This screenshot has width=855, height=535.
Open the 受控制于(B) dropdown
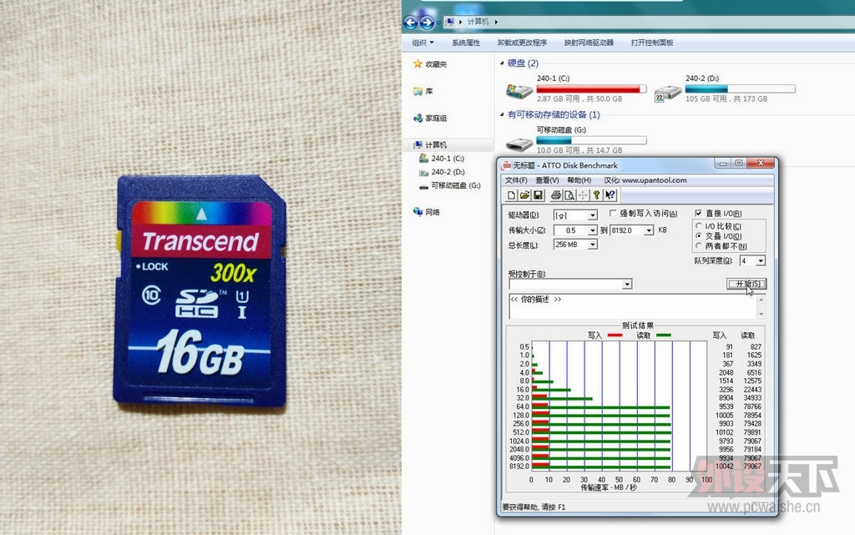click(x=627, y=285)
